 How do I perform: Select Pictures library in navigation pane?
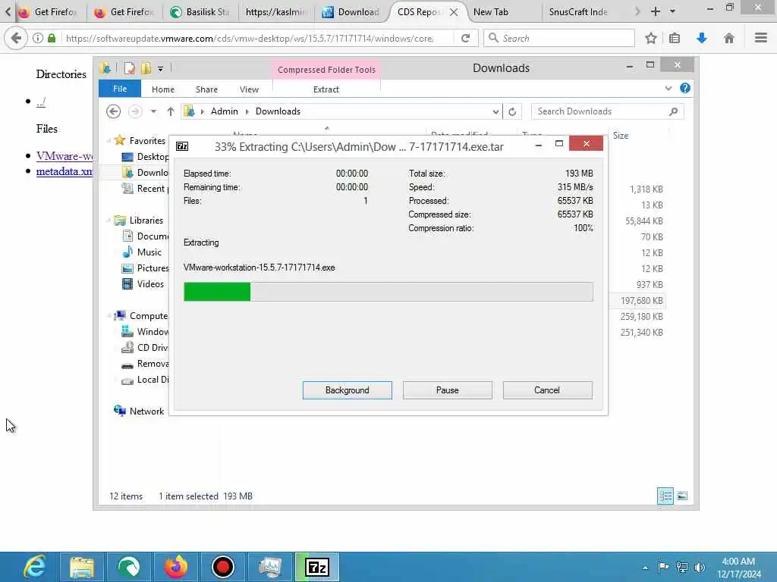point(145,268)
